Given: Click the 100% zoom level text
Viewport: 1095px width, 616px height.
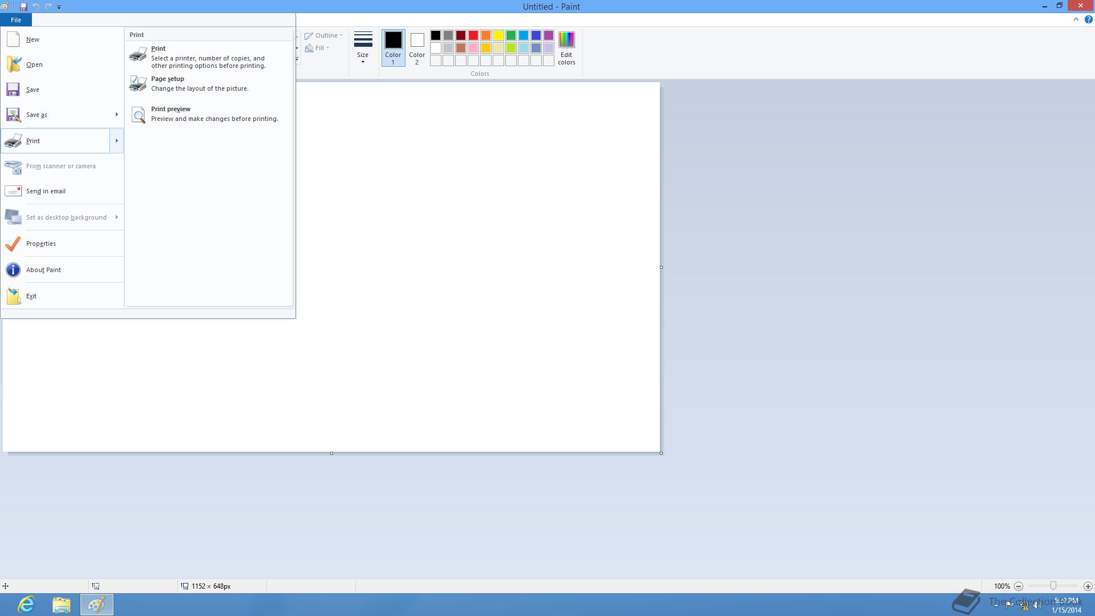Looking at the screenshot, I should tap(1002, 586).
